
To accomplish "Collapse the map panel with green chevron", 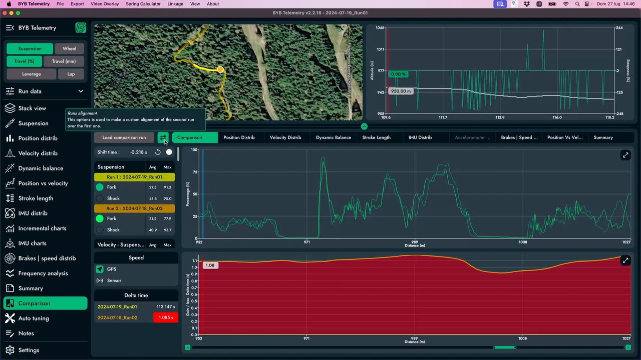I will tap(364, 126).
